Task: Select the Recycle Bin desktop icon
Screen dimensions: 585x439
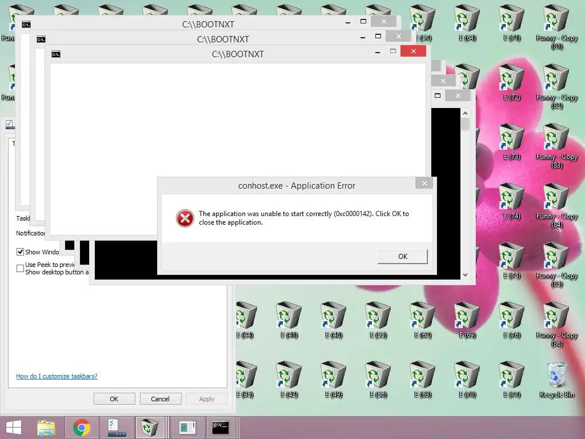Action: point(556,380)
